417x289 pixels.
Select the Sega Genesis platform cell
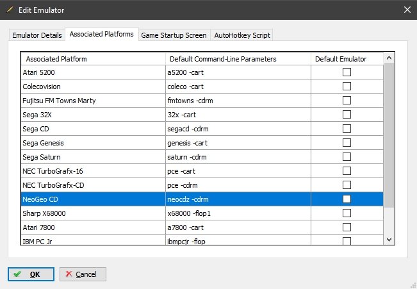tap(93, 143)
